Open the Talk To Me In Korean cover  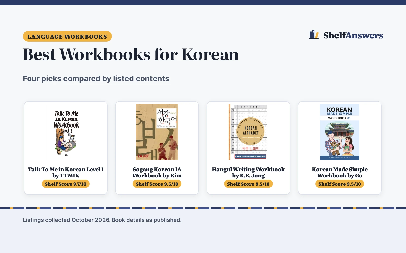(66, 132)
